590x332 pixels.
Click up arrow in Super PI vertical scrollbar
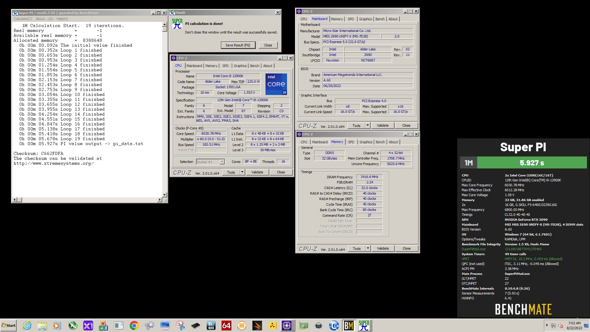[x=164, y=24]
